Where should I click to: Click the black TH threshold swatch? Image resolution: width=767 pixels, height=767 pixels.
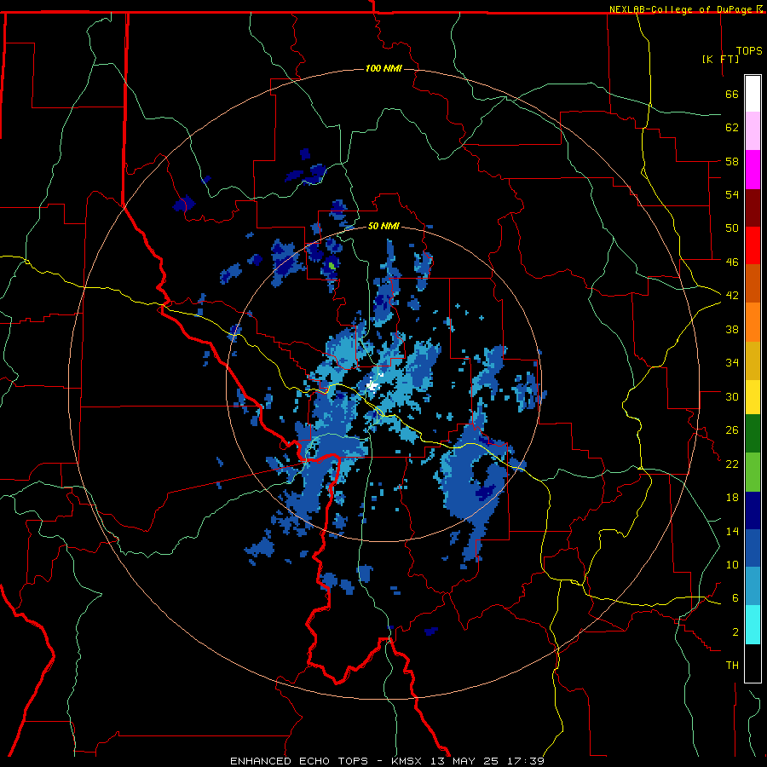coord(753,663)
